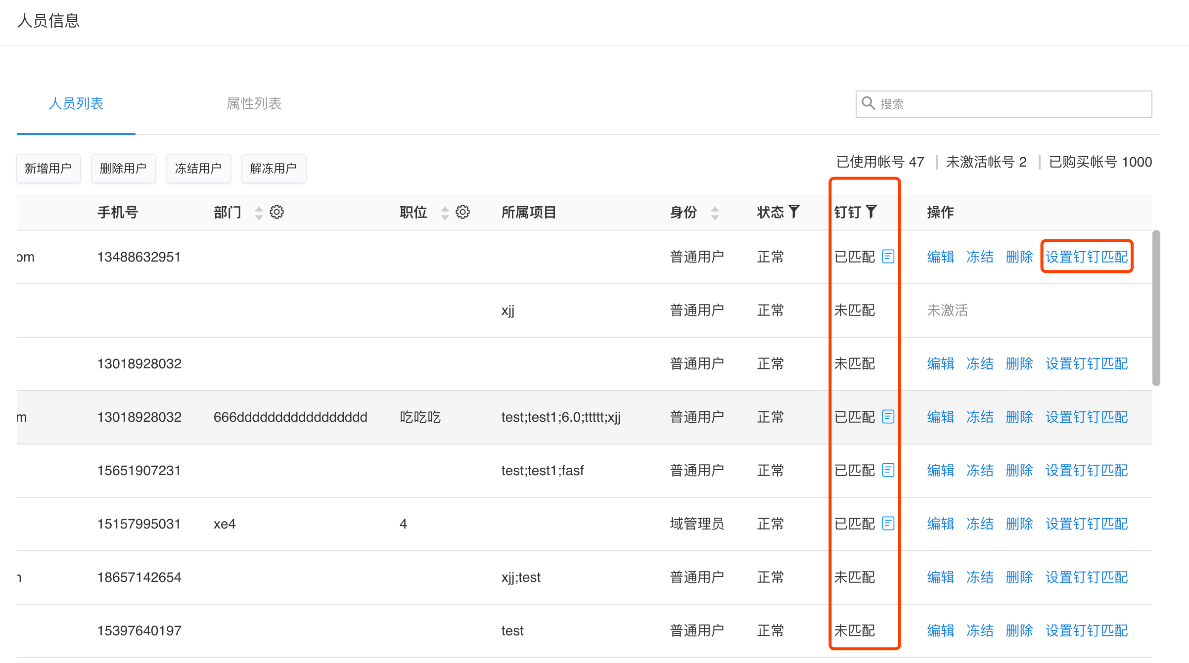This screenshot has width=1189, height=663.
Task: Open the 钉钉 column filter funnel
Action: (x=871, y=212)
